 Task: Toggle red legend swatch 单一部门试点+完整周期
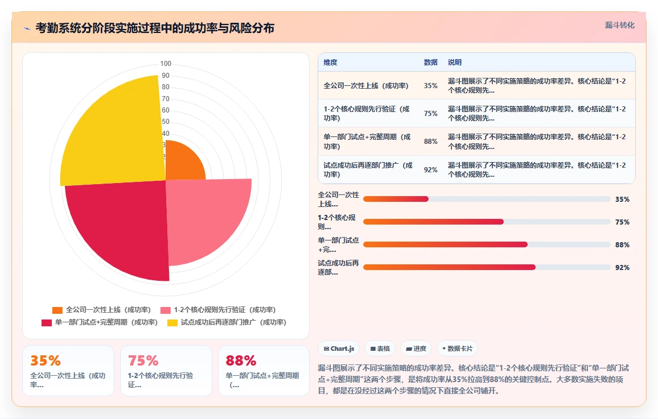47,322
